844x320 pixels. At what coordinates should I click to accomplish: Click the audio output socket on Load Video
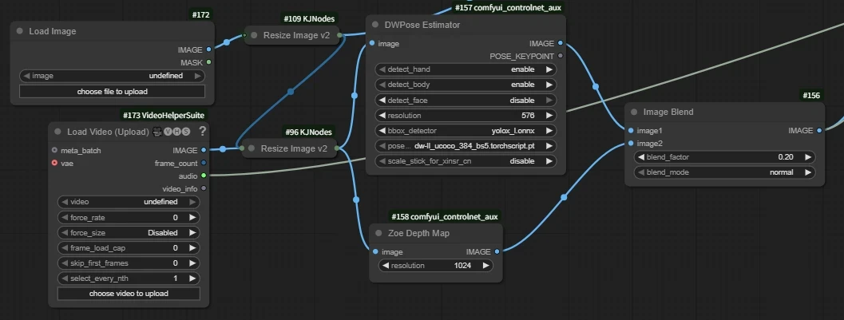click(204, 176)
